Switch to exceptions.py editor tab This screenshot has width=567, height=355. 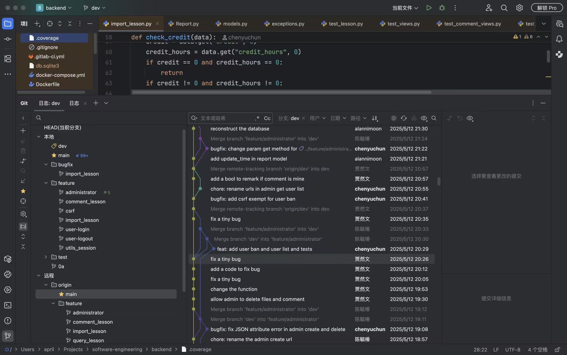pos(284,24)
